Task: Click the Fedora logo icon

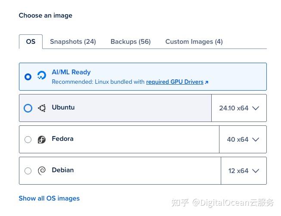Action: point(42,140)
